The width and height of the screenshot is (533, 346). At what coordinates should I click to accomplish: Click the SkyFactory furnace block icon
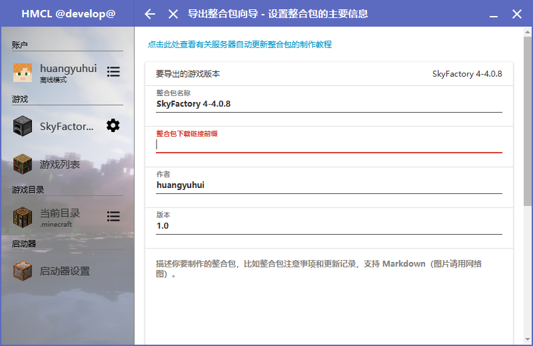pyautogui.click(x=23, y=126)
